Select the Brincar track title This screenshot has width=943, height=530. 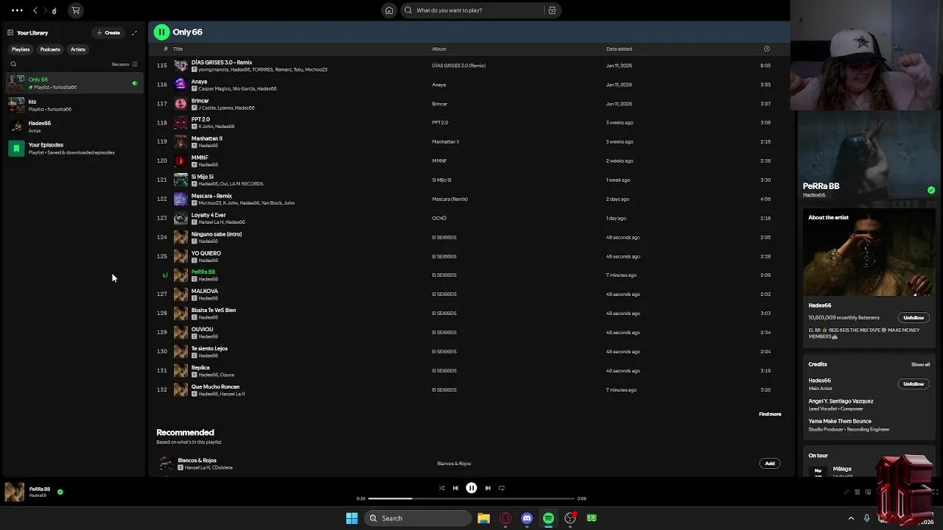tap(200, 100)
